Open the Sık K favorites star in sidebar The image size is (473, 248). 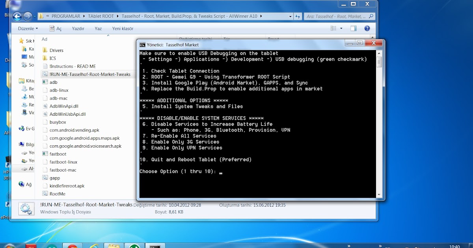[21, 41]
